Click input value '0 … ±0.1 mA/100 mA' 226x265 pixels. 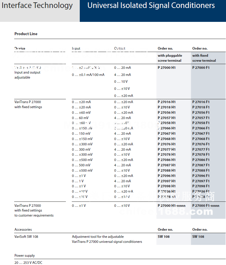pyautogui.click(x=88, y=75)
